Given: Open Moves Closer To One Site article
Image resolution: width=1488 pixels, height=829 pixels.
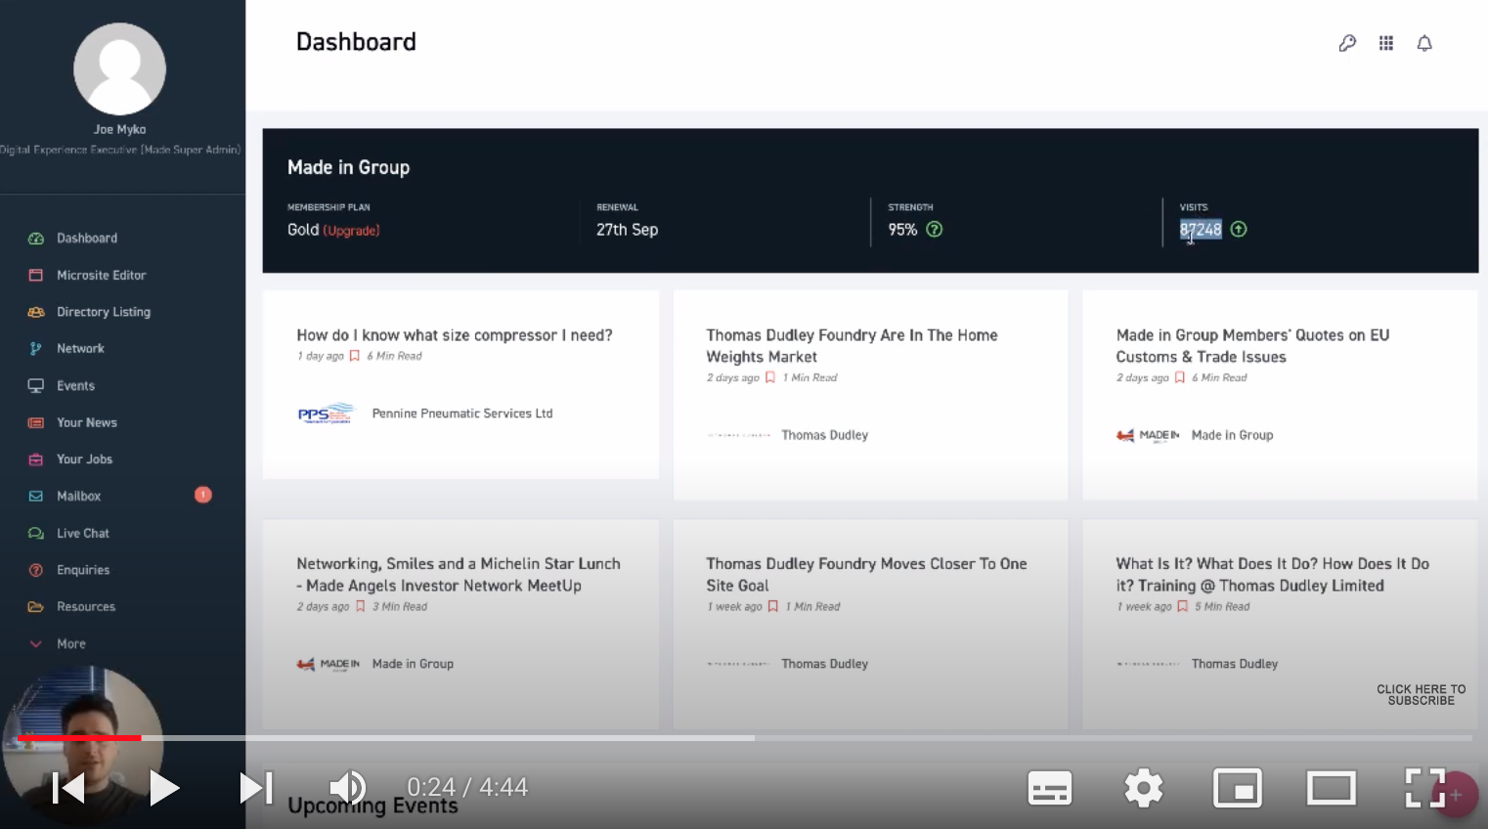Looking at the screenshot, I should coord(866,575).
